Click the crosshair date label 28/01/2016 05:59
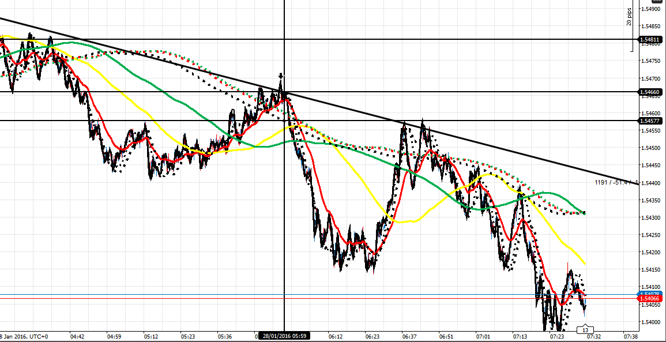666x342 pixels. pyautogui.click(x=284, y=336)
